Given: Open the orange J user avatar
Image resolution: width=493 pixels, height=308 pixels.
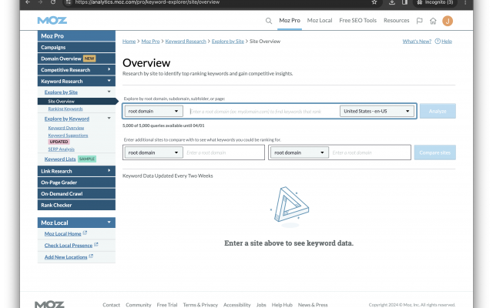Looking at the screenshot, I should tap(448, 21).
